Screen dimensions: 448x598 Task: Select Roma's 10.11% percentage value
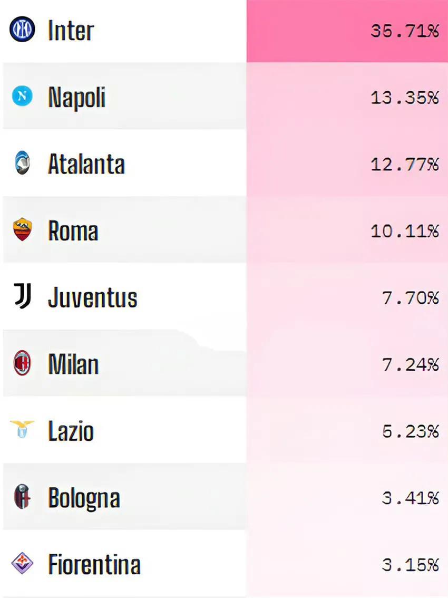tap(404, 231)
